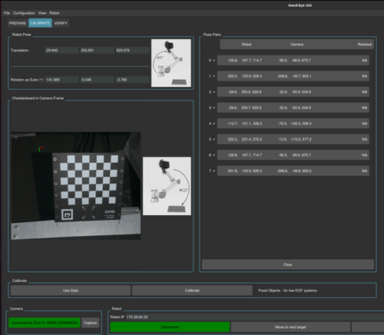Image resolution: width=384 pixels, height=335 pixels.
Task: Toggle checkmark for pose pair 6
Action: [x=214, y=155]
